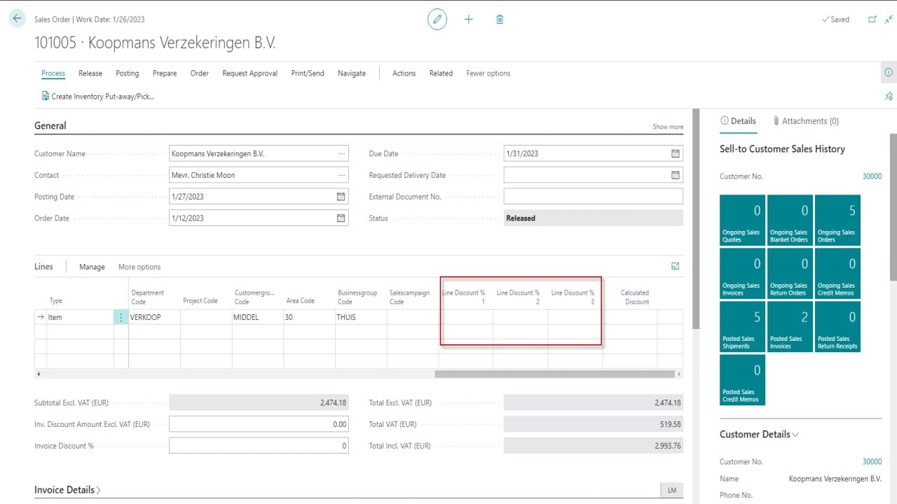
Task: Expand Invoice Details section
Action: pos(67,490)
